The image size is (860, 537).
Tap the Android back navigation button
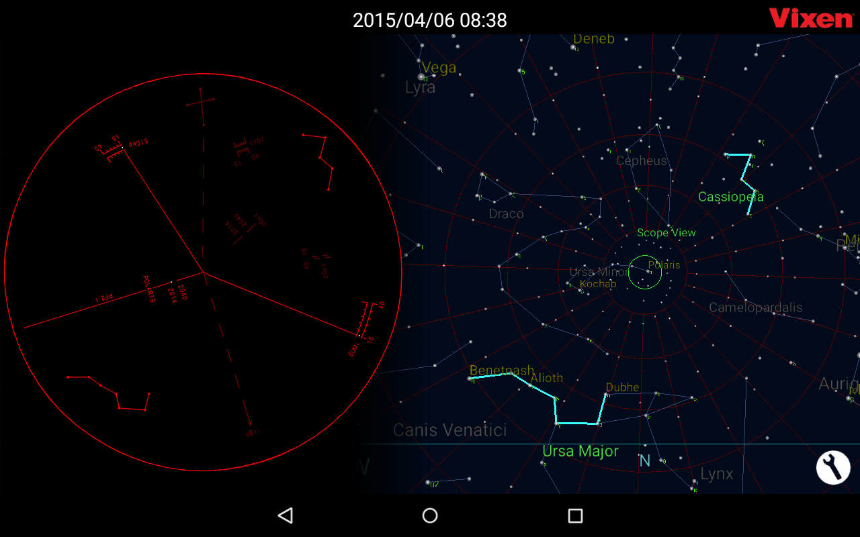285,516
